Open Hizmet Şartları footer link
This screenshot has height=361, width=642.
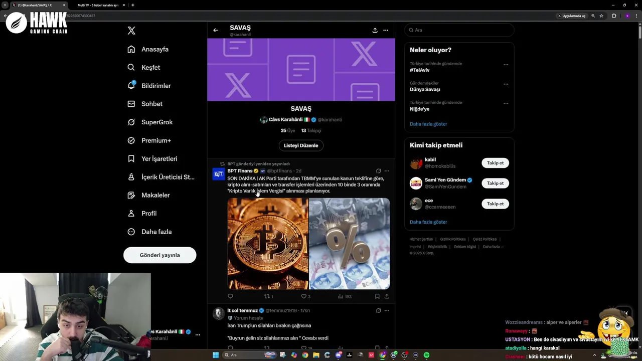[x=421, y=239]
